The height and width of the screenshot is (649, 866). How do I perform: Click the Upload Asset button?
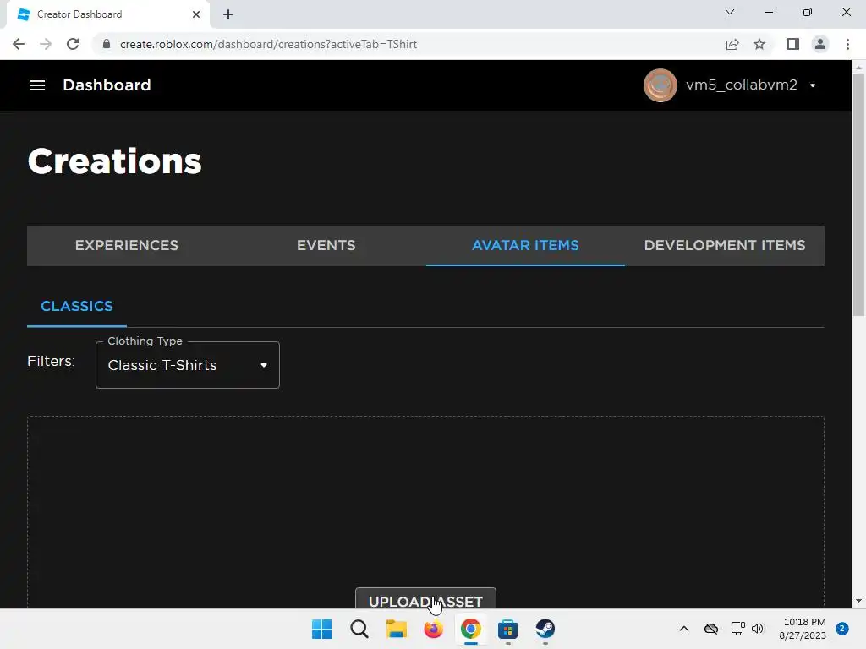click(x=425, y=599)
